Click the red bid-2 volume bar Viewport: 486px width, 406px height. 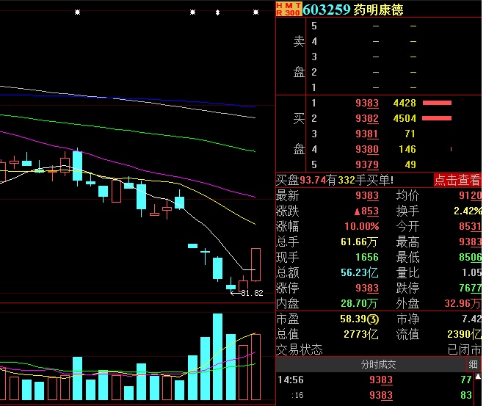coord(437,118)
